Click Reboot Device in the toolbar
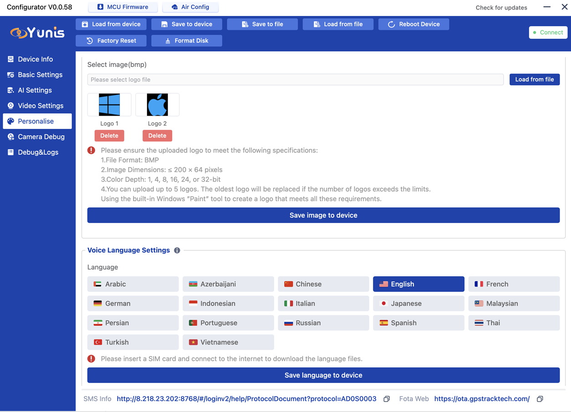 pyautogui.click(x=413, y=24)
